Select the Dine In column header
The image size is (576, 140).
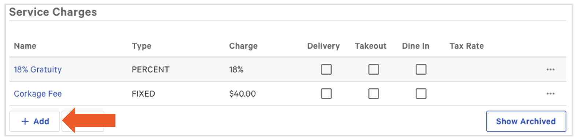416,46
